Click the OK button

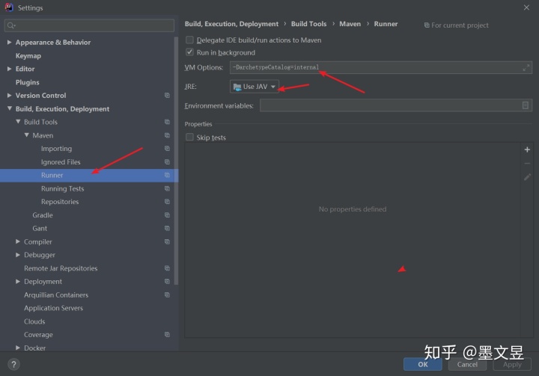[423, 364]
